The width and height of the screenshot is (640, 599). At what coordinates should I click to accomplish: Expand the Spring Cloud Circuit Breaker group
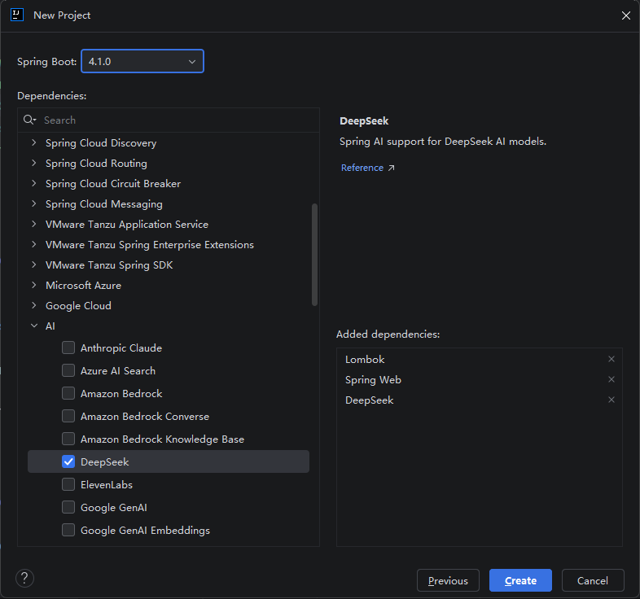[x=34, y=184]
